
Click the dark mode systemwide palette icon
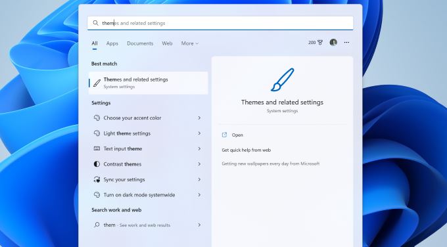tap(97, 194)
